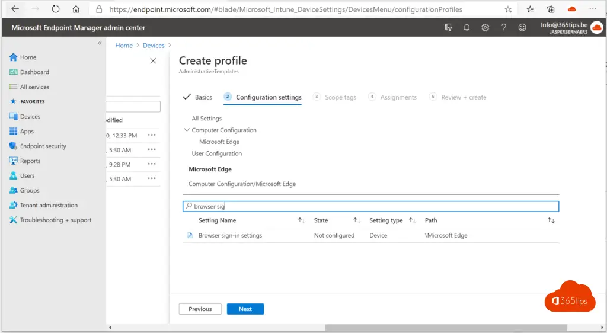Select All Settings tree node
Screen dimensions: 607x333
[x=207, y=119]
